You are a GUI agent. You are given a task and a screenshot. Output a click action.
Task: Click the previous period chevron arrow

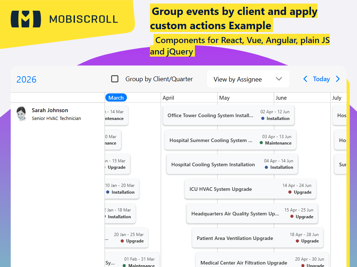(x=305, y=79)
